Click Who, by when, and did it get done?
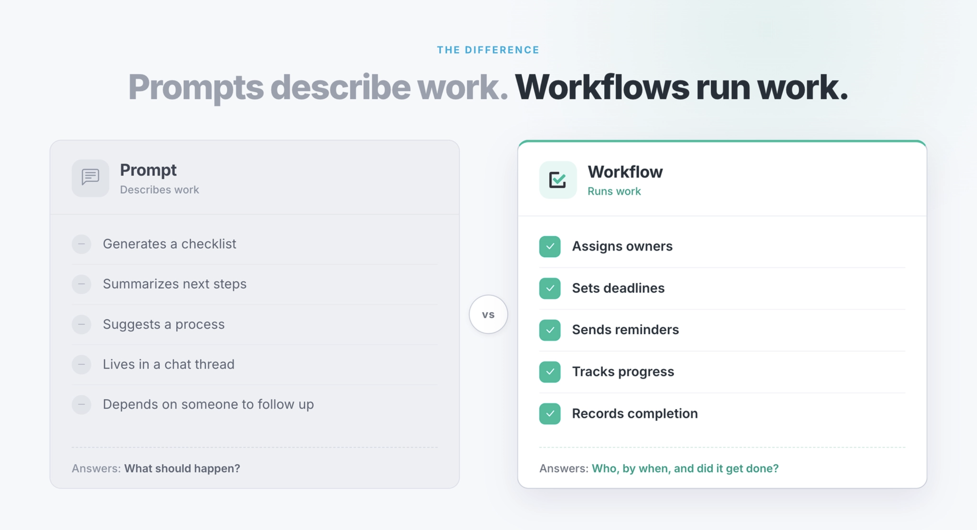This screenshot has width=977, height=530. [685, 469]
